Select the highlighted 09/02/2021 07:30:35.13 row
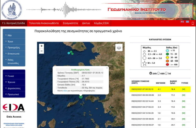 [160, 89]
